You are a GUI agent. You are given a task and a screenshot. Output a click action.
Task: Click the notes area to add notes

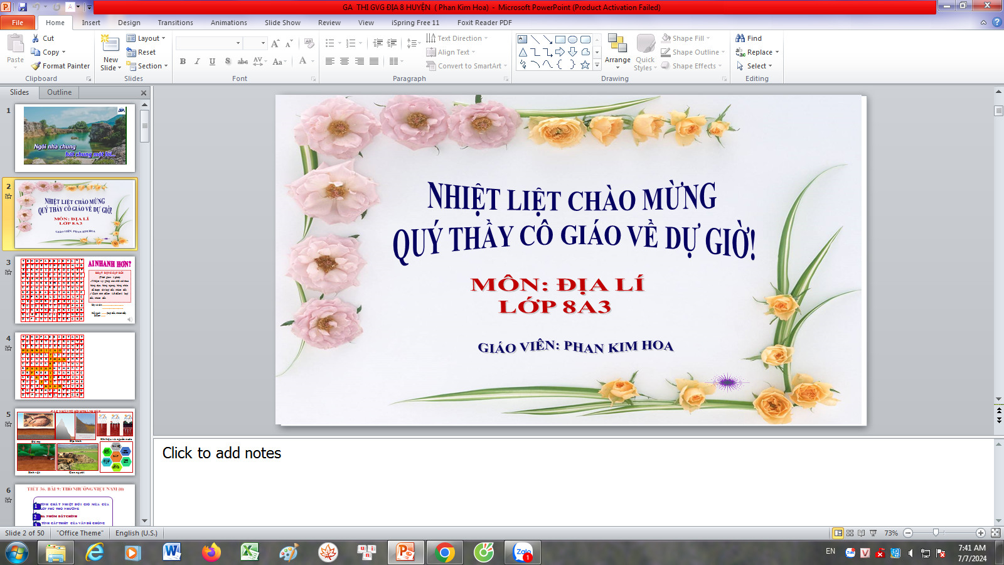pos(574,482)
